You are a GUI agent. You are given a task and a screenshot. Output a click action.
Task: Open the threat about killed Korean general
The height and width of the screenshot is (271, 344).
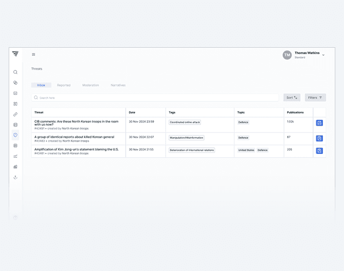(74, 137)
